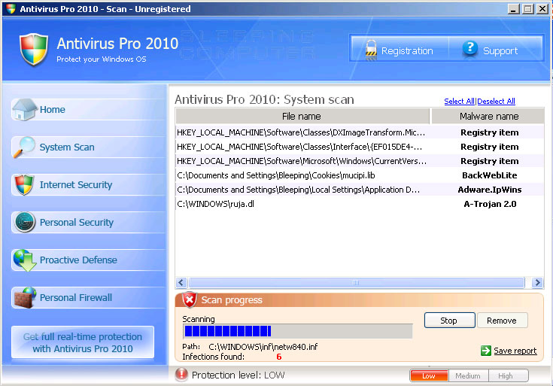Open the System Scan section
This screenshot has height=386, width=553.
coord(88,147)
